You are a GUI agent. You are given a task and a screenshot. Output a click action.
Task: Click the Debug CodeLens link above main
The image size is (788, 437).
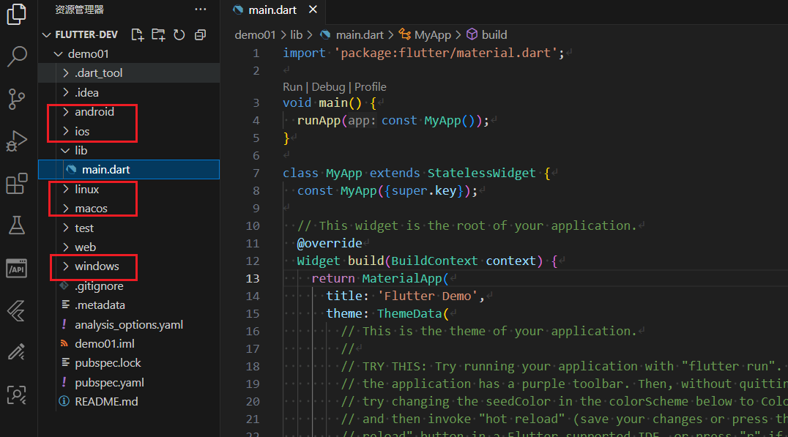click(328, 86)
